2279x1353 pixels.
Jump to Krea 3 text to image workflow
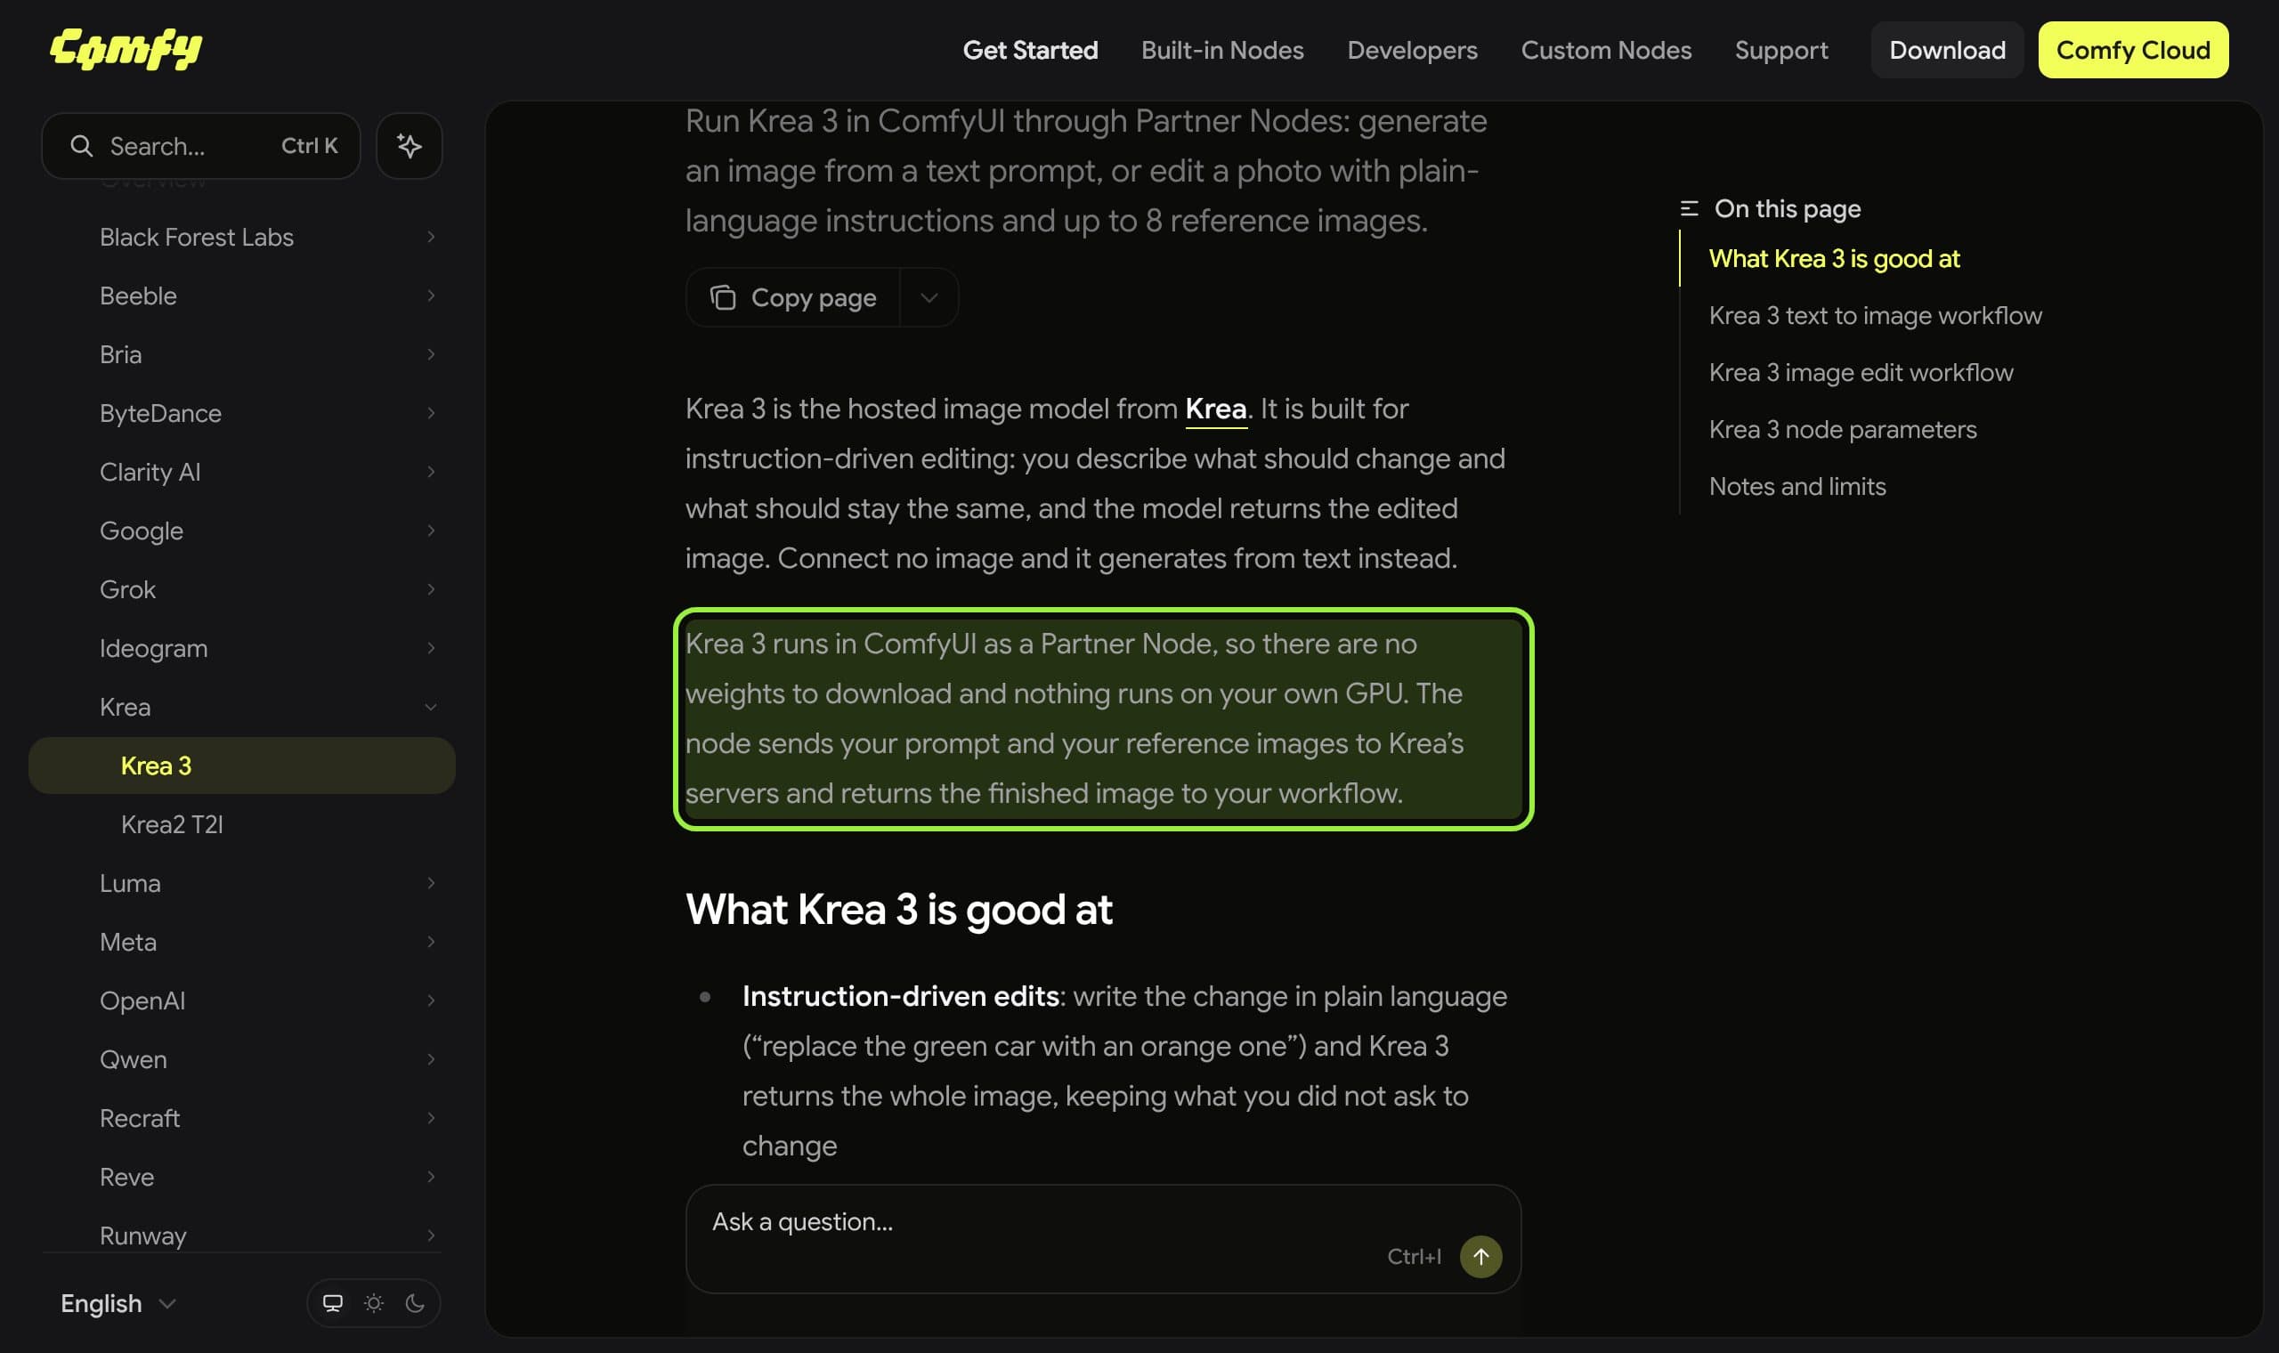pyautogui.click(x=1874, y=315)
